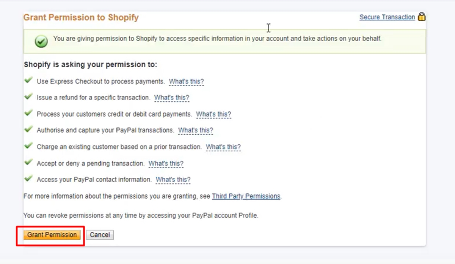The width and height of the screenshot is (455, 264).
Task: Show What's this? for card payments
Action: (213, 114)
